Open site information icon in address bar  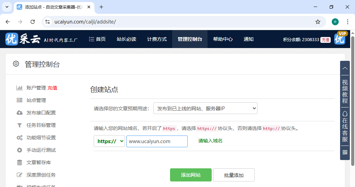coord(48,22)
